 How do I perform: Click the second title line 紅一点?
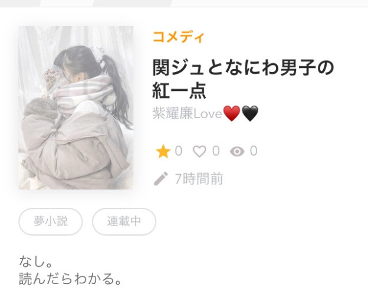point(179,90)
